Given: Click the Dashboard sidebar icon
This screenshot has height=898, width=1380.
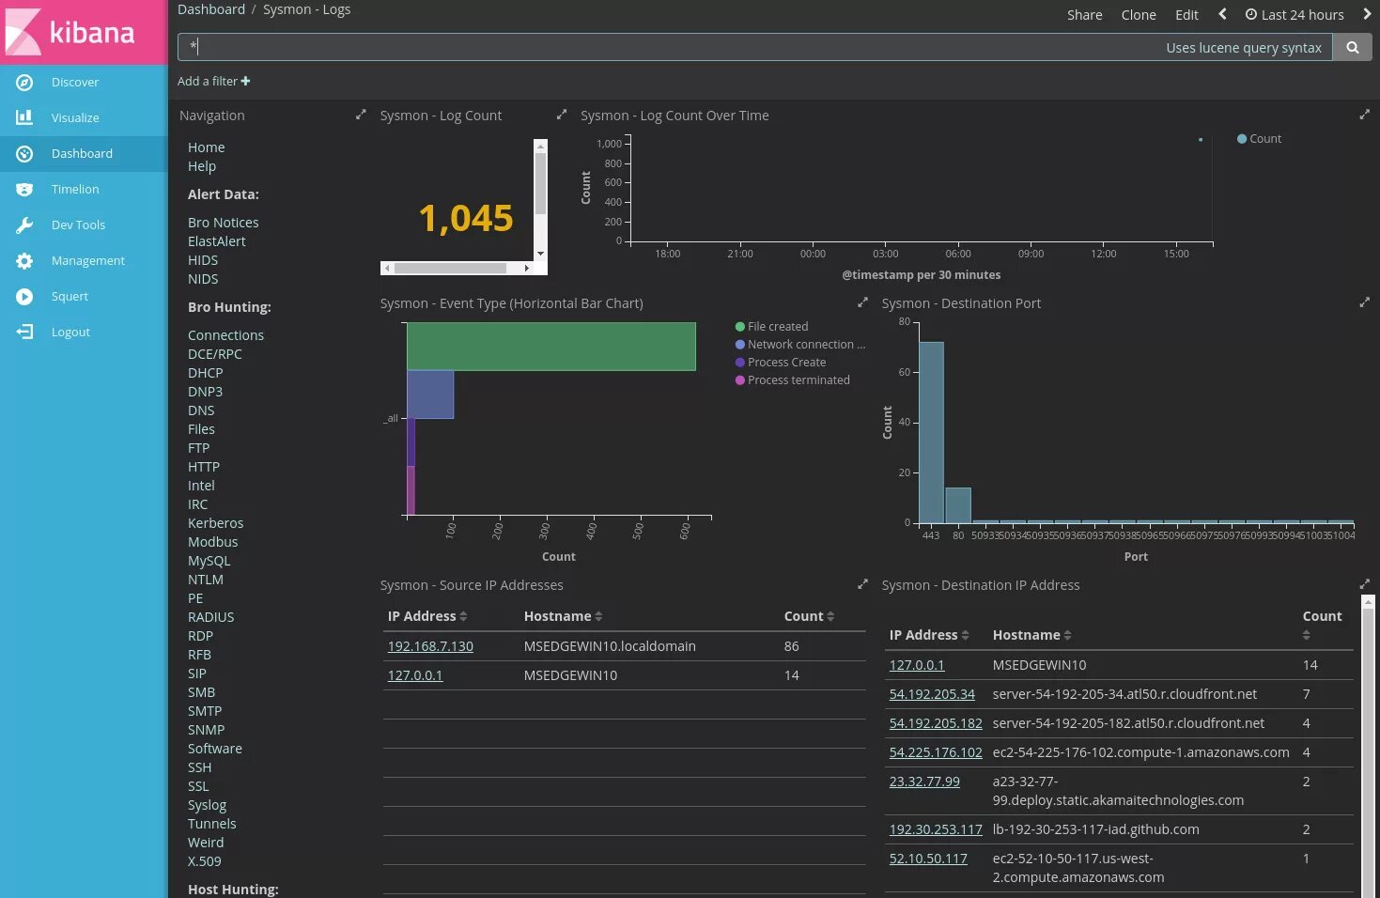Looking at the screenshot, I should [x=24, y=153].
